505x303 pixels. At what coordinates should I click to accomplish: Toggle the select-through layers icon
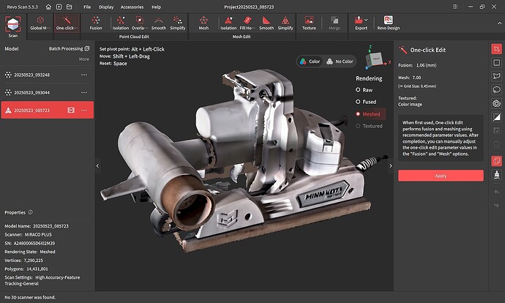coord(496,161)
